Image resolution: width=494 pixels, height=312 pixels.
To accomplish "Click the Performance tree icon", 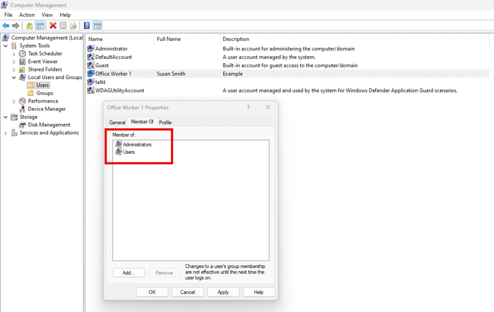I will pyautogui.click(x=22, y=101).
